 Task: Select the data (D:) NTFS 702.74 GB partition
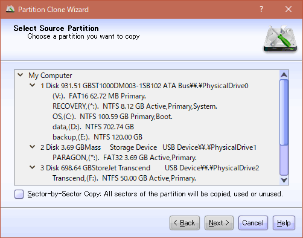(93, 127)
